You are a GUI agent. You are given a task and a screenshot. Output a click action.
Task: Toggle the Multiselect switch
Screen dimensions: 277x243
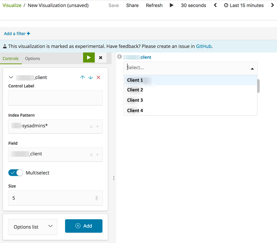click(16, 173)
